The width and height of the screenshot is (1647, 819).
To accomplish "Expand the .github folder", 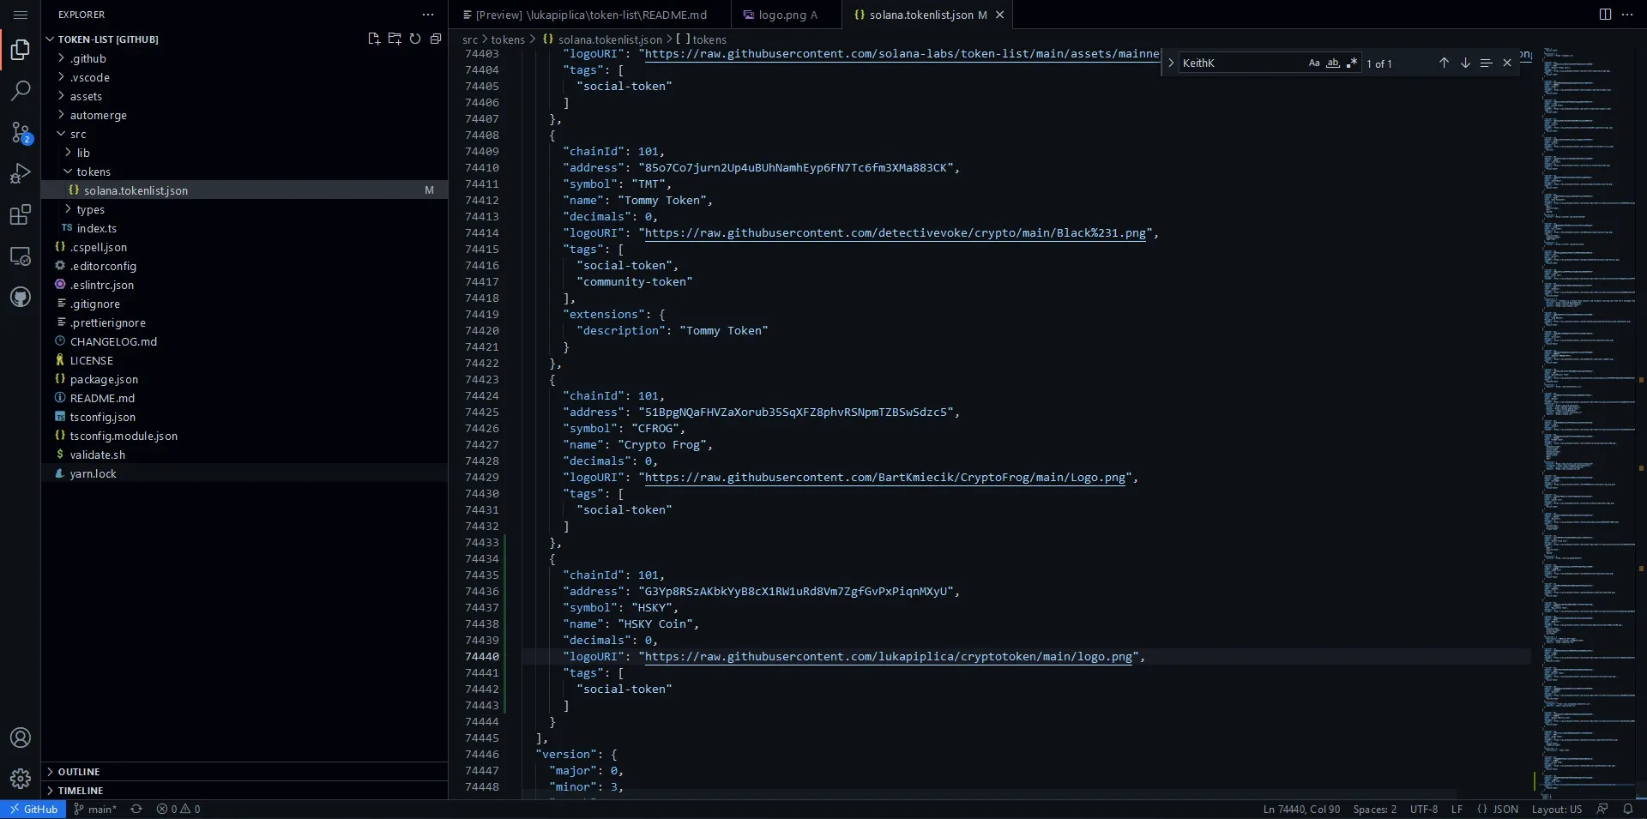I will tap(87, 58).
